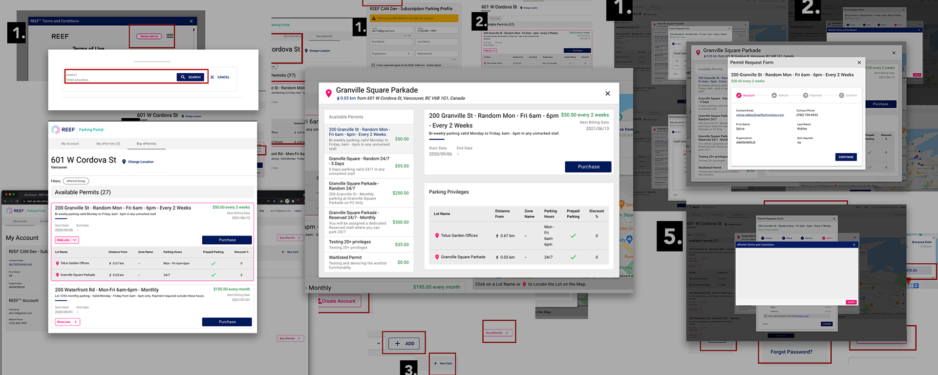This screenshot has height=375, width=938.
Task: Click sylvia.robles contact email link
Action: [760, 115]
